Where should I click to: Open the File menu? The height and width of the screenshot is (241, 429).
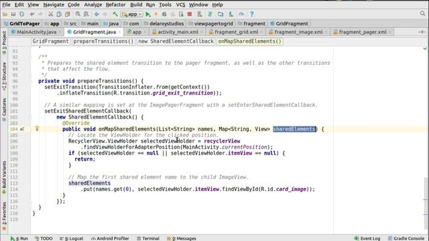pyautogui.click(x=6, y=5)
